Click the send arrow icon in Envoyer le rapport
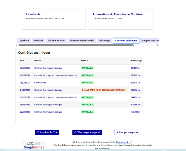Viewport: 186px width, 151px height. click(x=117, y=132)
